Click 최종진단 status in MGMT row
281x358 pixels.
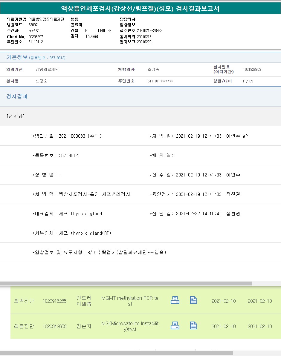click(24, 301)
